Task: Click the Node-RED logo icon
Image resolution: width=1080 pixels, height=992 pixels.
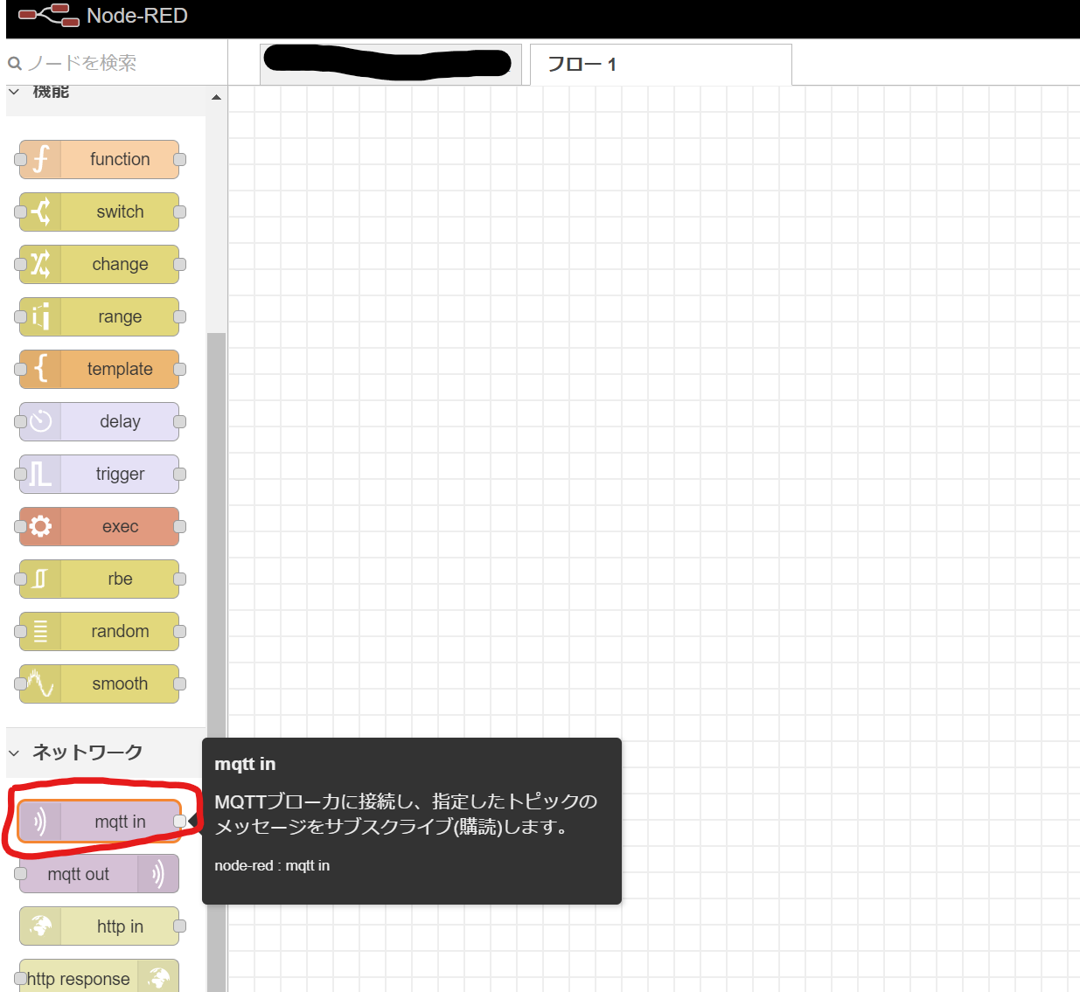Action: [x=49, y=15]
